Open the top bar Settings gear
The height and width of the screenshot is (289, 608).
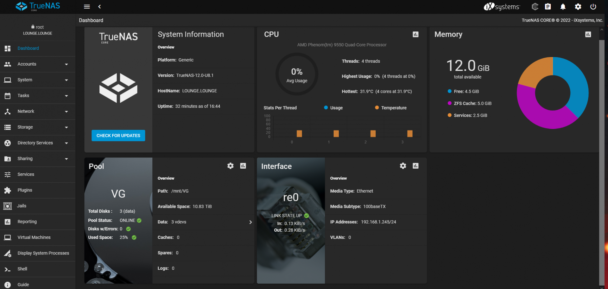[578, 7]
